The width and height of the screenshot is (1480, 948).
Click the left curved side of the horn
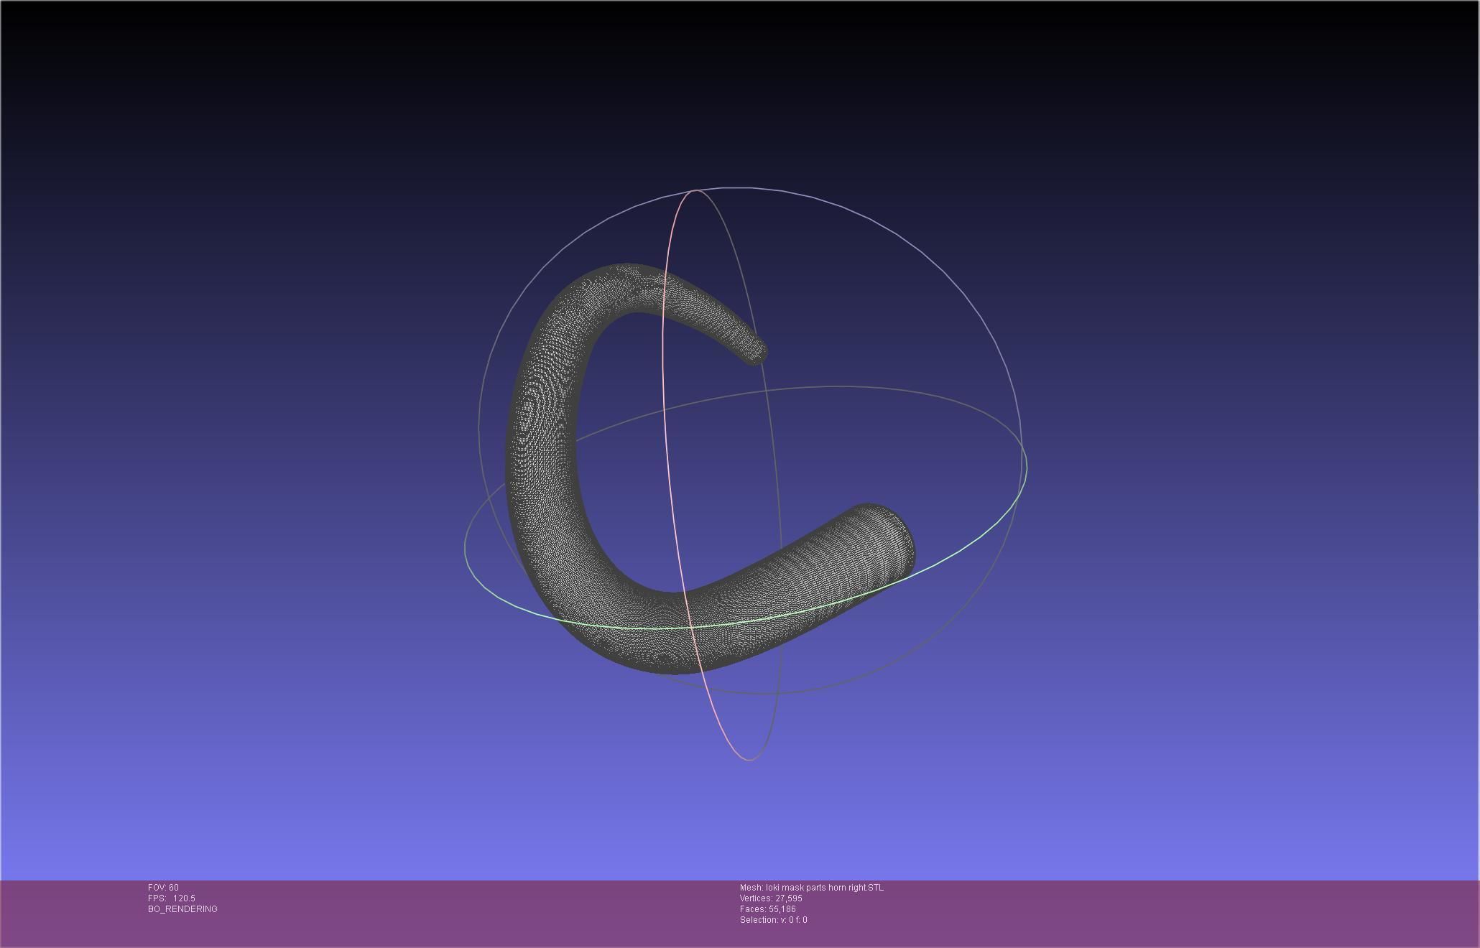coord(542,431)
